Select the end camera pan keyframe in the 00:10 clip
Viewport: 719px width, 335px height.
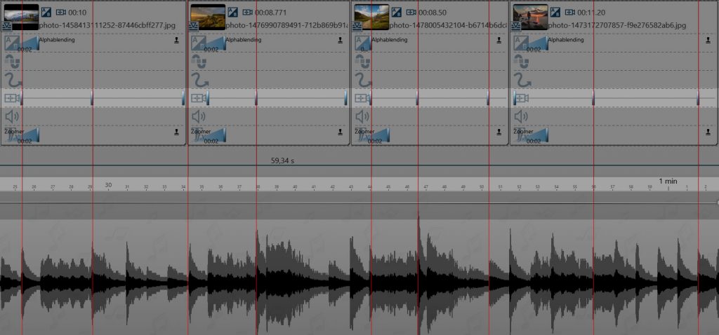coord(183,98)
